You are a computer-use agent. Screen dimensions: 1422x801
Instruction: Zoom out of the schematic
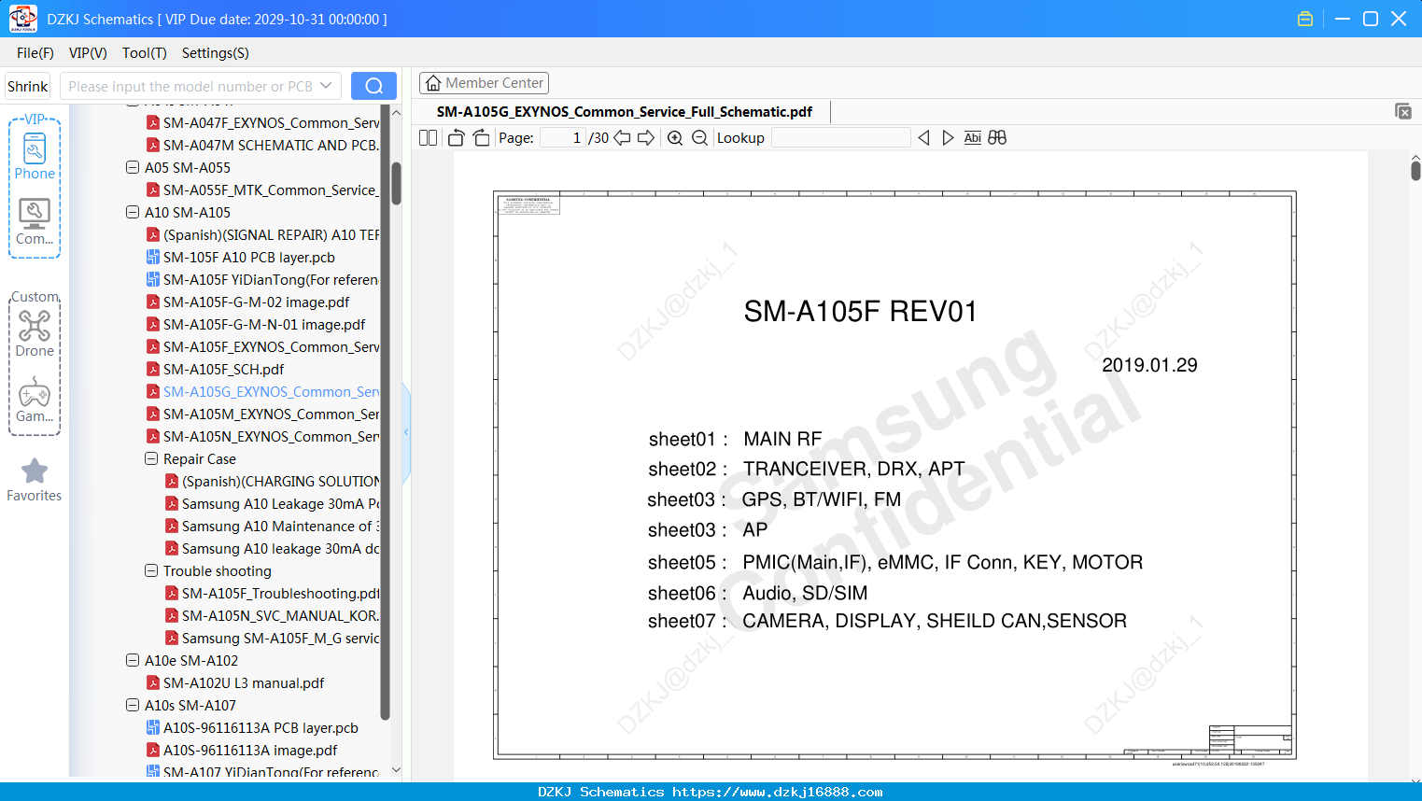699,138
